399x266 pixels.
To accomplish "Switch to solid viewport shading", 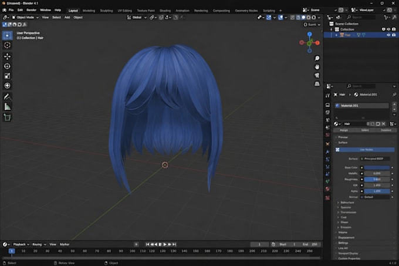I will (x=303, y=17).
